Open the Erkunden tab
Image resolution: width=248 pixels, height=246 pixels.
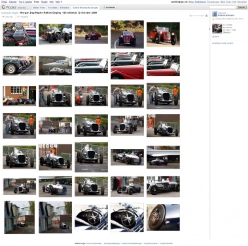point(65,7)
